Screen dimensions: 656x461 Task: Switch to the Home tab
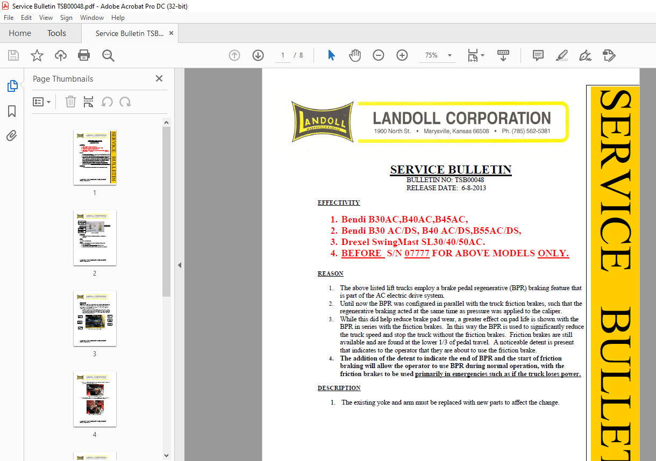click(x=20, y=33)
